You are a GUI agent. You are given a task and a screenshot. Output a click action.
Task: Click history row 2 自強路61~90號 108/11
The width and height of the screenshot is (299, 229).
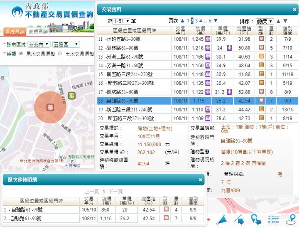(103, 218)
